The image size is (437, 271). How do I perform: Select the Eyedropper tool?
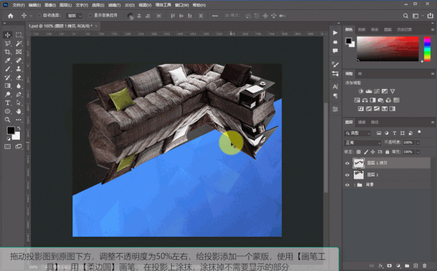point(7,61)
